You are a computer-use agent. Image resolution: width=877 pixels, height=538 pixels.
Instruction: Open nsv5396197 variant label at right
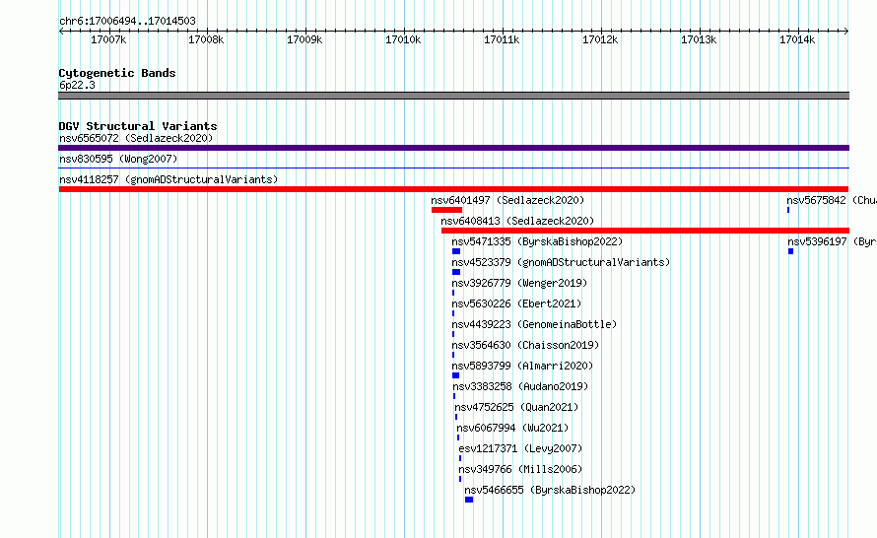click(x=833, y=241)
